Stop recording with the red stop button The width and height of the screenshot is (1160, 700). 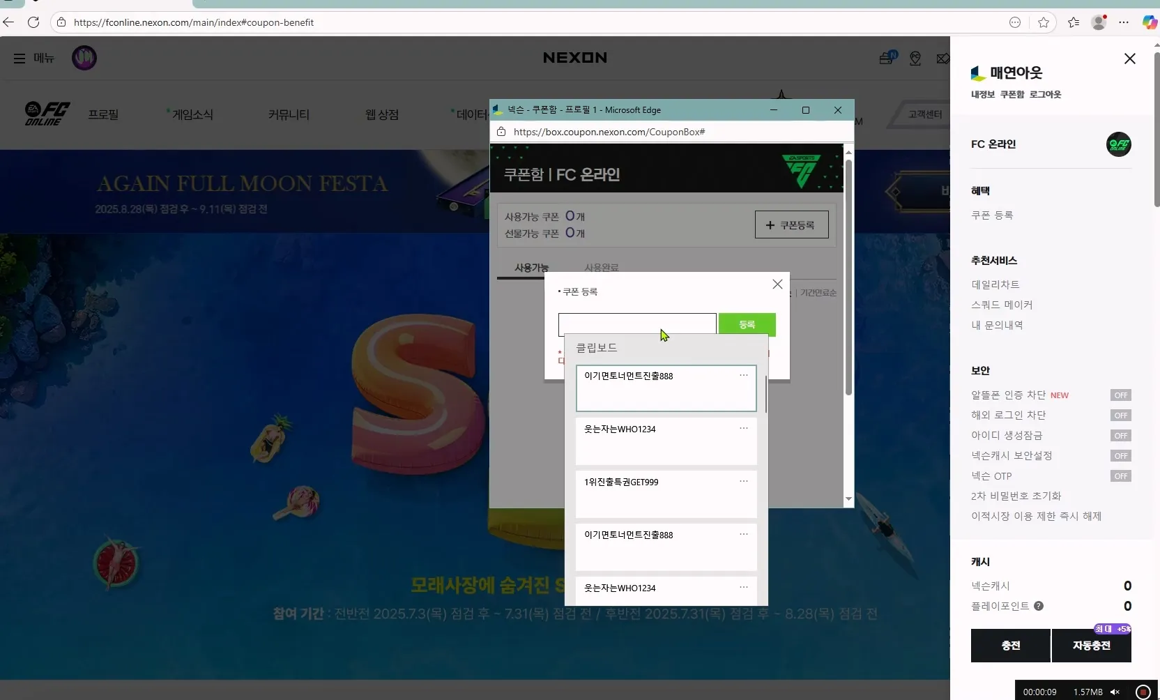[x=1143, y=692]
